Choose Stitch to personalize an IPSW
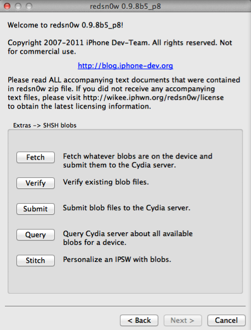Image resolution: width=251 pixels, height=330 pixels. [36, 260]
